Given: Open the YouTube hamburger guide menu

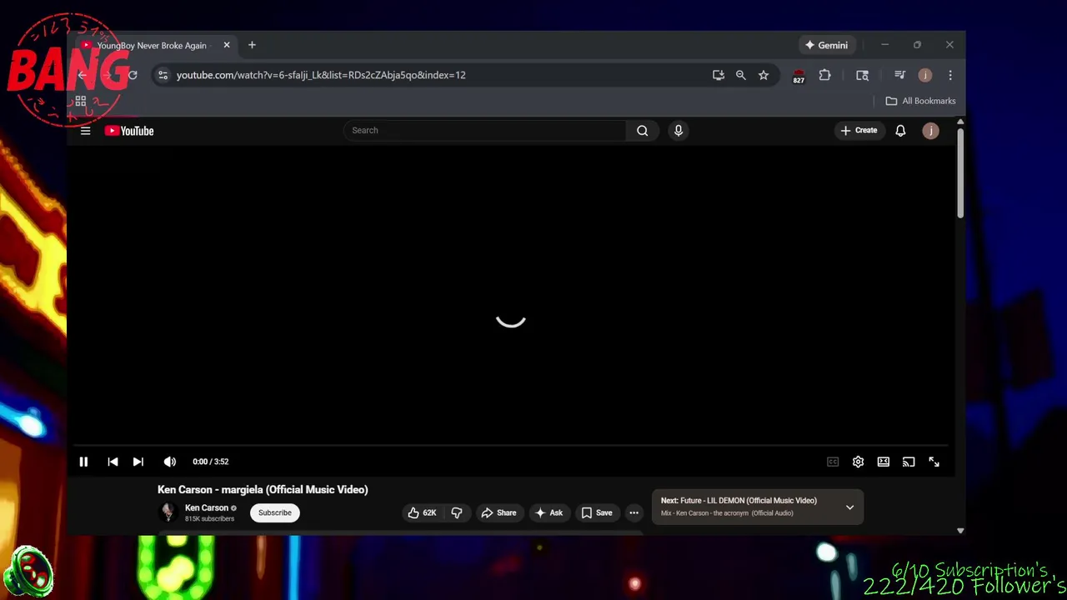Looking at the screenshot, I should [x=85, y=131].
